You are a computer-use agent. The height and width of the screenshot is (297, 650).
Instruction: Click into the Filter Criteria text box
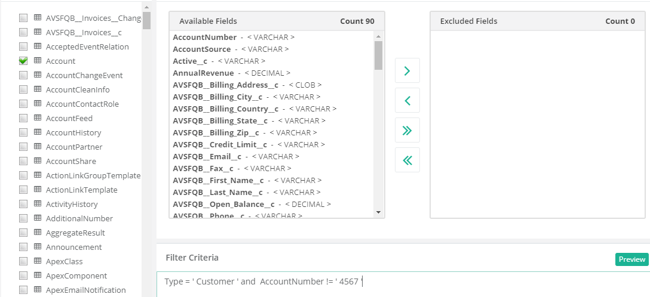(400, 281)
